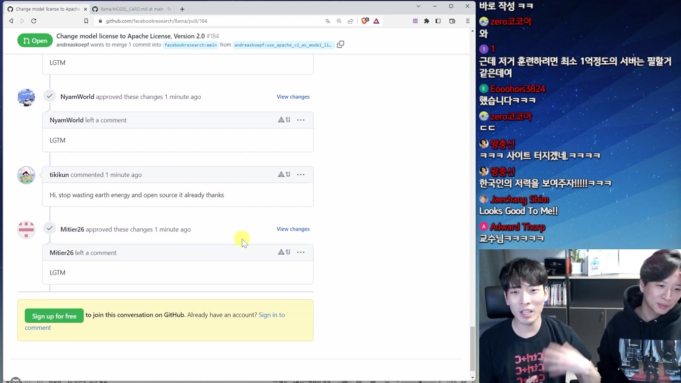Screen dimensions: 681x383
Task: Open the Brave Rewards triangle icon
Action: click(x=376, y=21)
